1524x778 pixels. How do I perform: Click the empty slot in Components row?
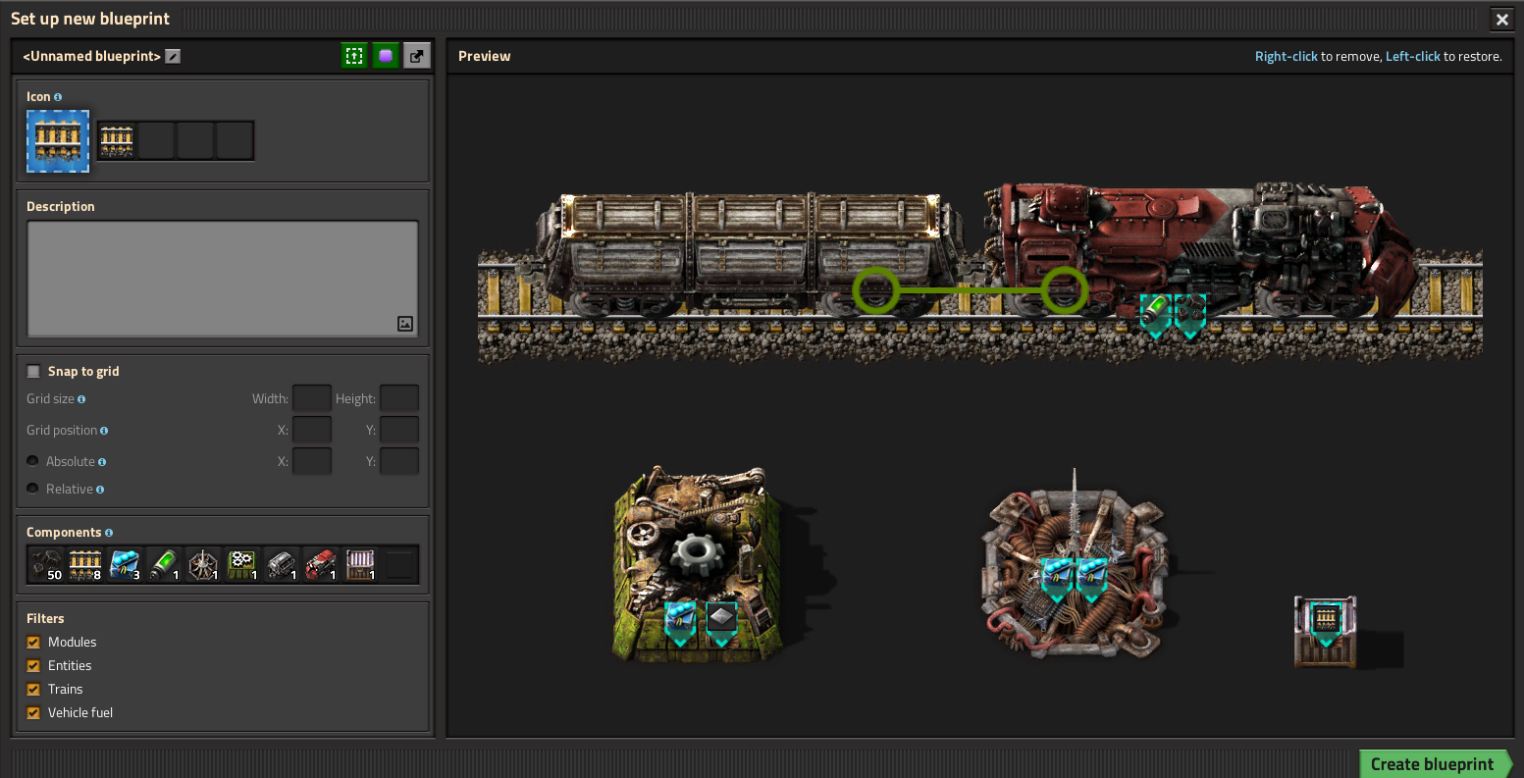coord(399,564)
